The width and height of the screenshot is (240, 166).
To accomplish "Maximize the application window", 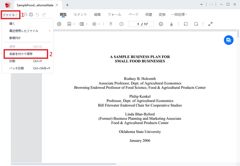I will [228, 4].
